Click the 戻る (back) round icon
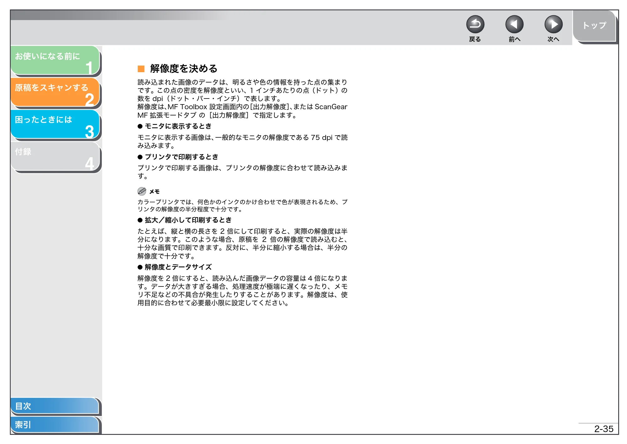Viewport: 627px width, 444px height. point(475,24)
